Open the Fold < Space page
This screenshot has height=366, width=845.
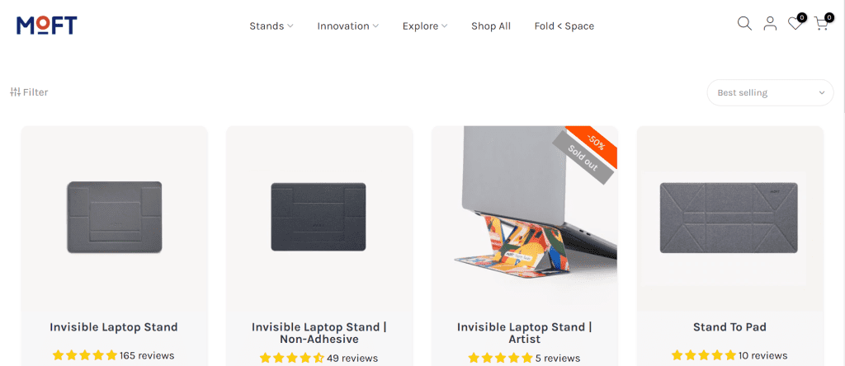[564, 26]
